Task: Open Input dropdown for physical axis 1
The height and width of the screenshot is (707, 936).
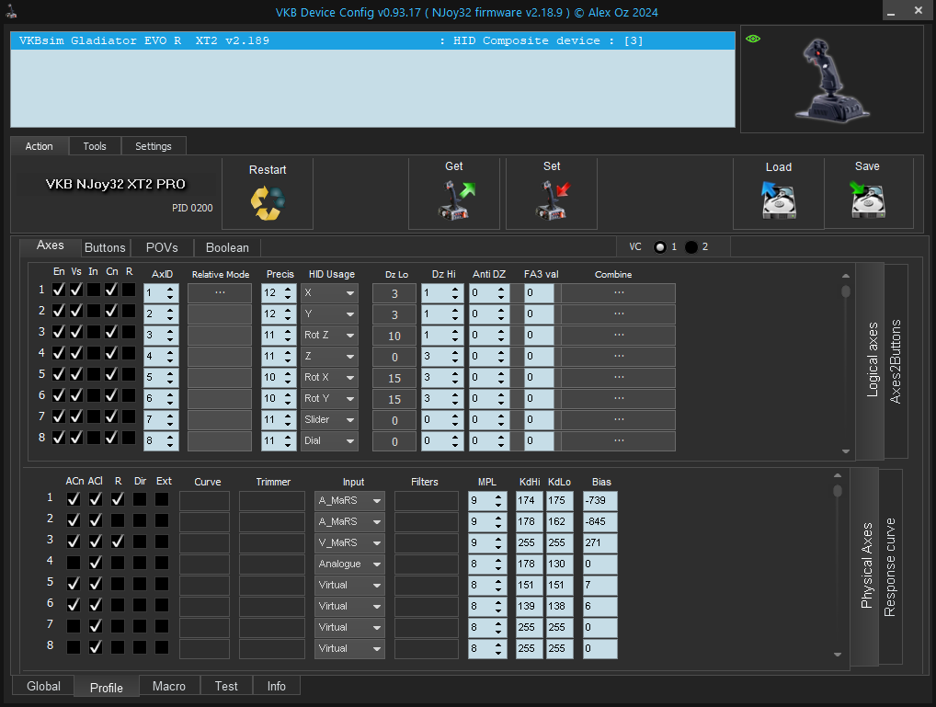Action: [349, 500]
